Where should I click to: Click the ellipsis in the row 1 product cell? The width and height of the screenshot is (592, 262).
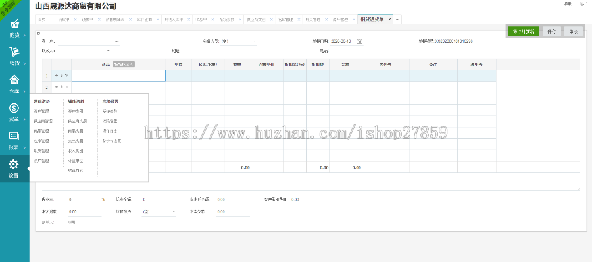pyautogui.click(x=162, y=76)
